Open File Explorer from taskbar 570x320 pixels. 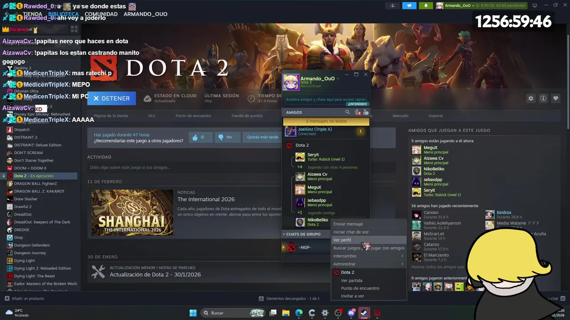pyautogui.click(x=285, y=313)
